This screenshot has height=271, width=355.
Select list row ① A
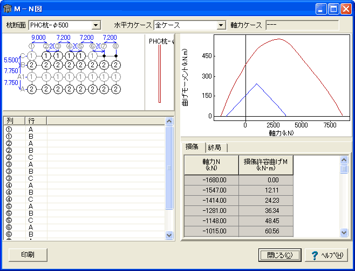pos(84,130)
